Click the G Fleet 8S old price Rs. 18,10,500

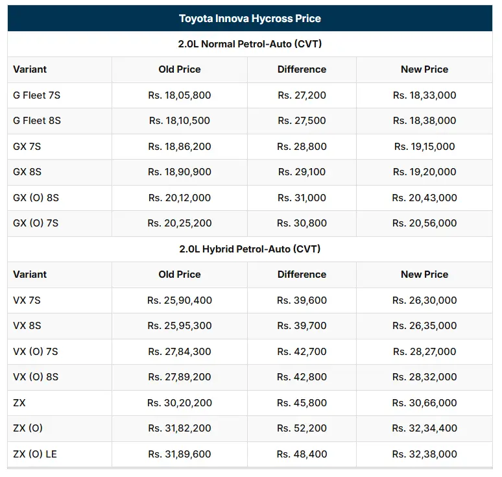click(179, 121)
